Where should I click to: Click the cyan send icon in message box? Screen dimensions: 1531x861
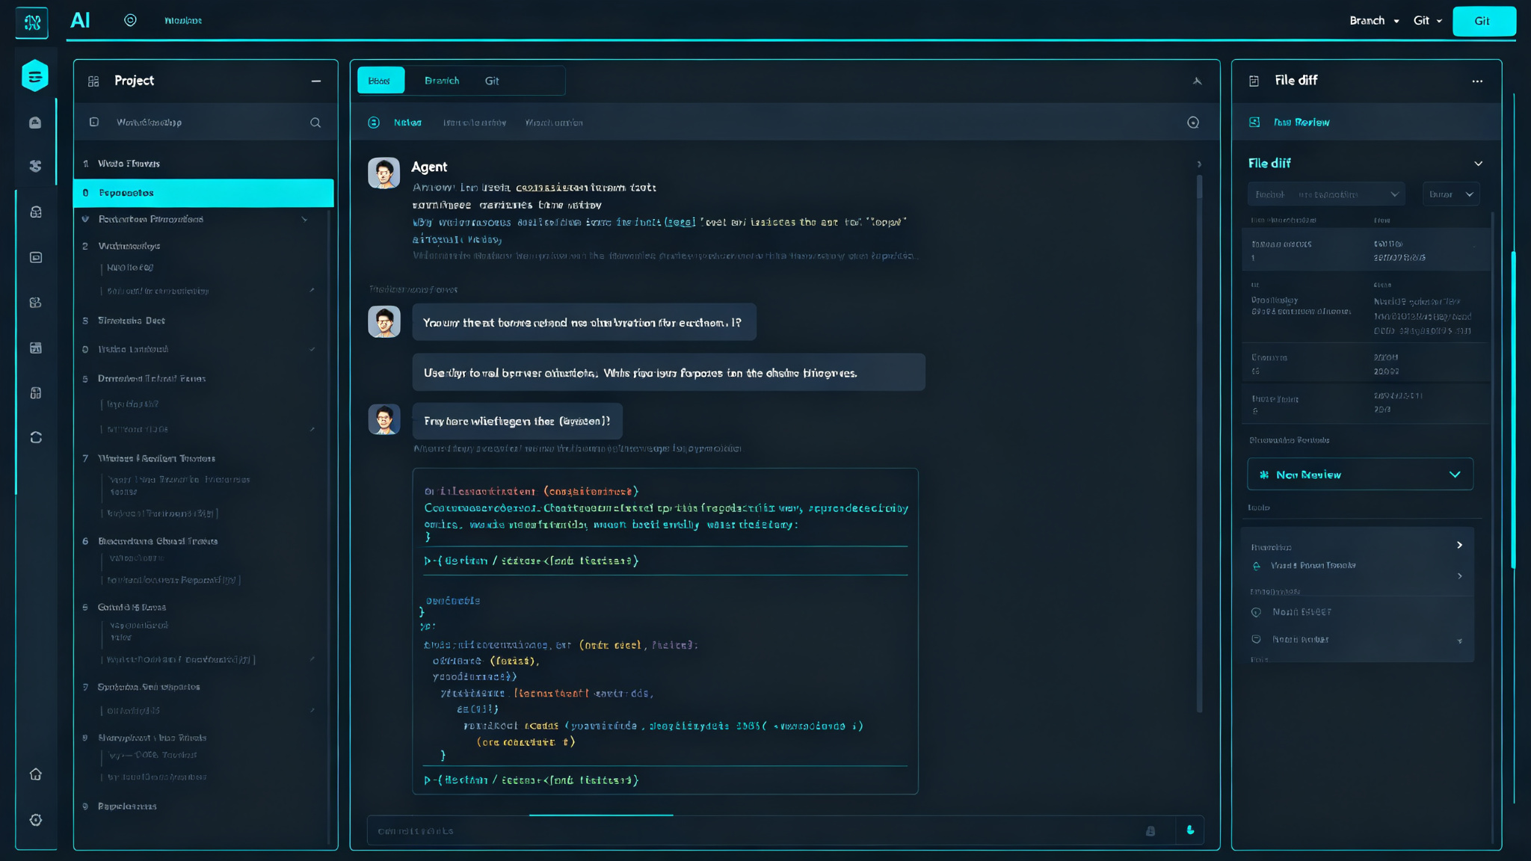pos(1190,830)
